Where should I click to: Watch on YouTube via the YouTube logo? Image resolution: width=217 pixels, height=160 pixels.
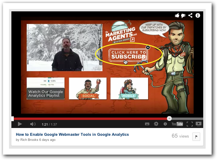(177, 124)
